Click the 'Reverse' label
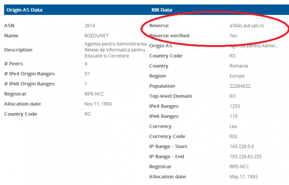 click(159, 26)
